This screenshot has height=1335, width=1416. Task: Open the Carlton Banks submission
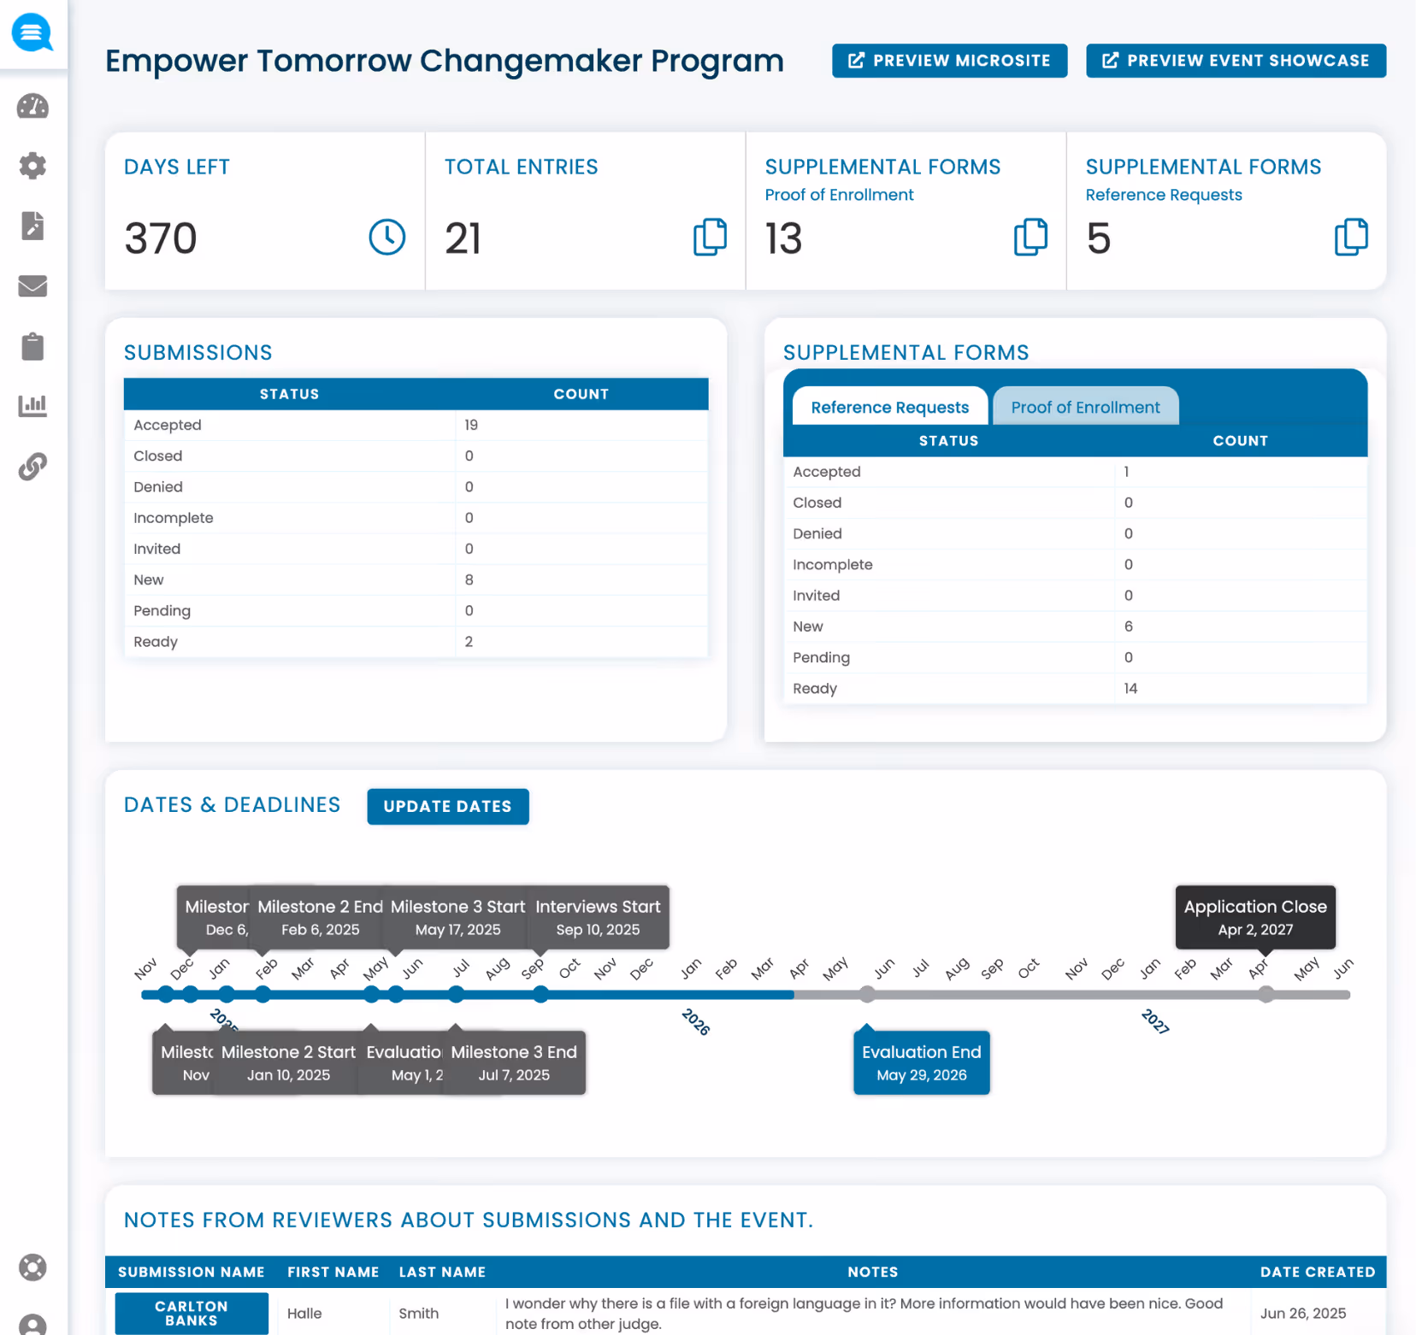click(x=191, y=1314)
